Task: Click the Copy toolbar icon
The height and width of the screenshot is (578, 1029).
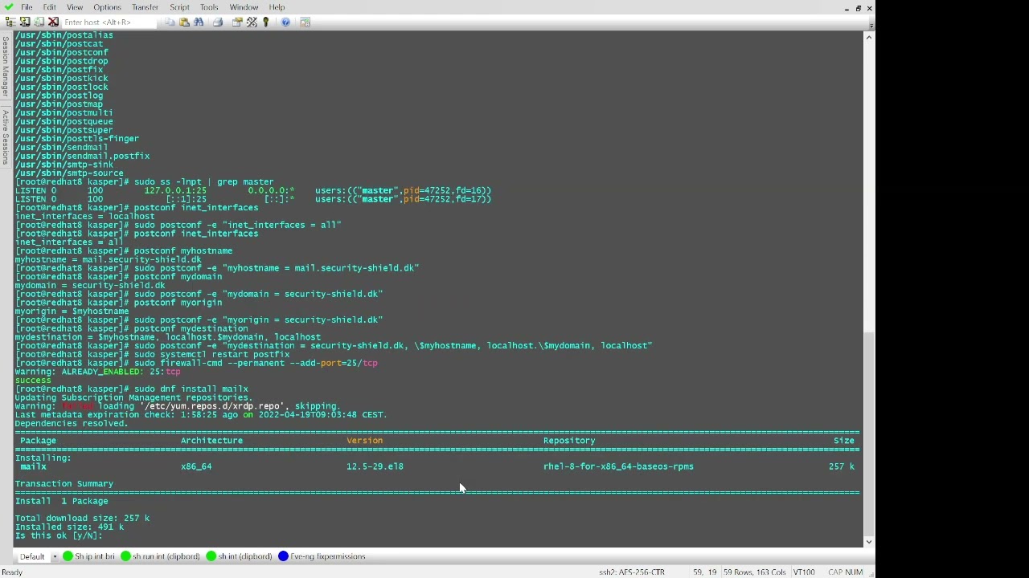Action: coord(170,22)
